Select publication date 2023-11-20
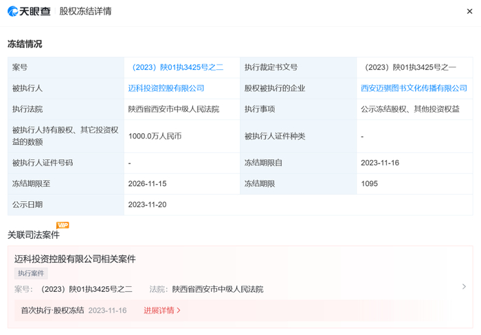The height and width of the screenshot is (335, 481). [x=147, y=205]
